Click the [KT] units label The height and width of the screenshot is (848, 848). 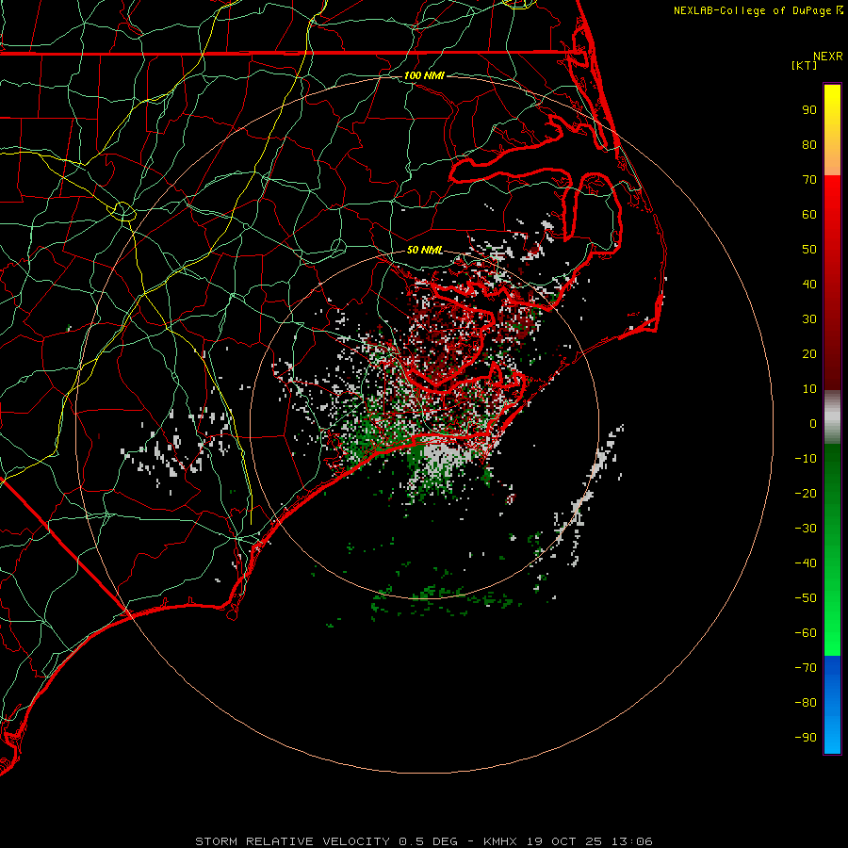(805, 65)
